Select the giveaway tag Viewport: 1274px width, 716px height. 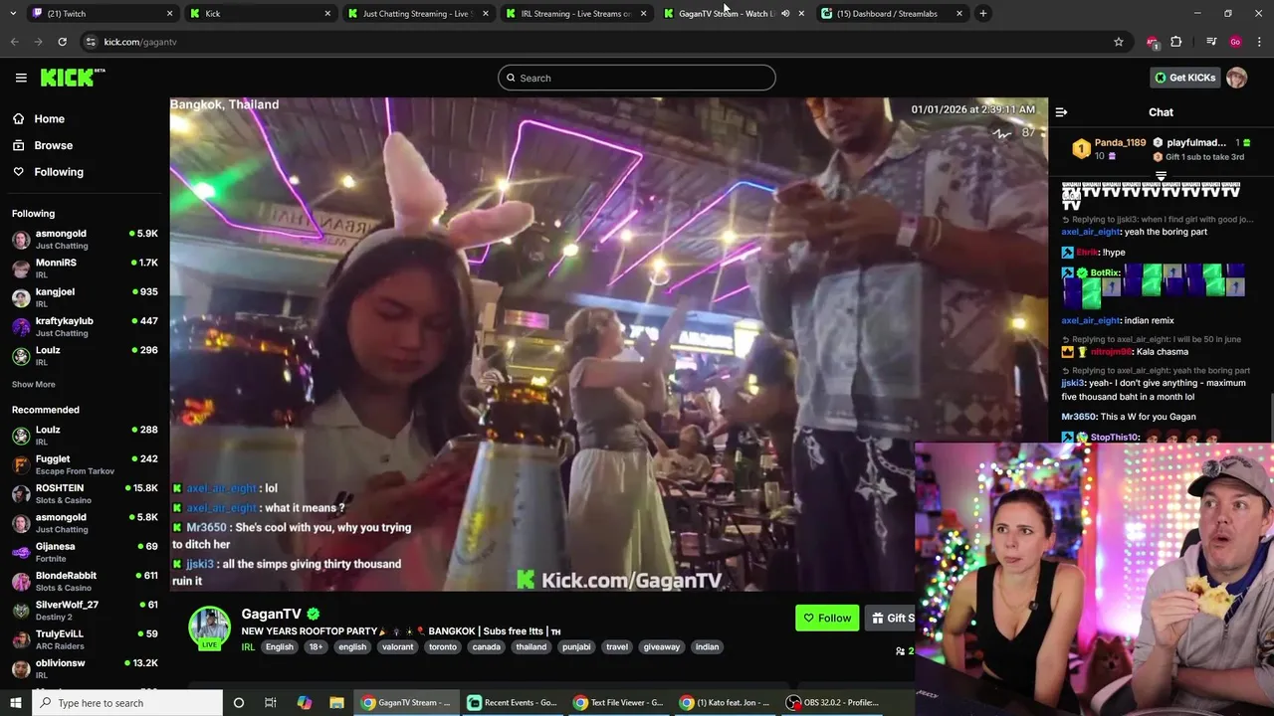[x=662, y=646]
